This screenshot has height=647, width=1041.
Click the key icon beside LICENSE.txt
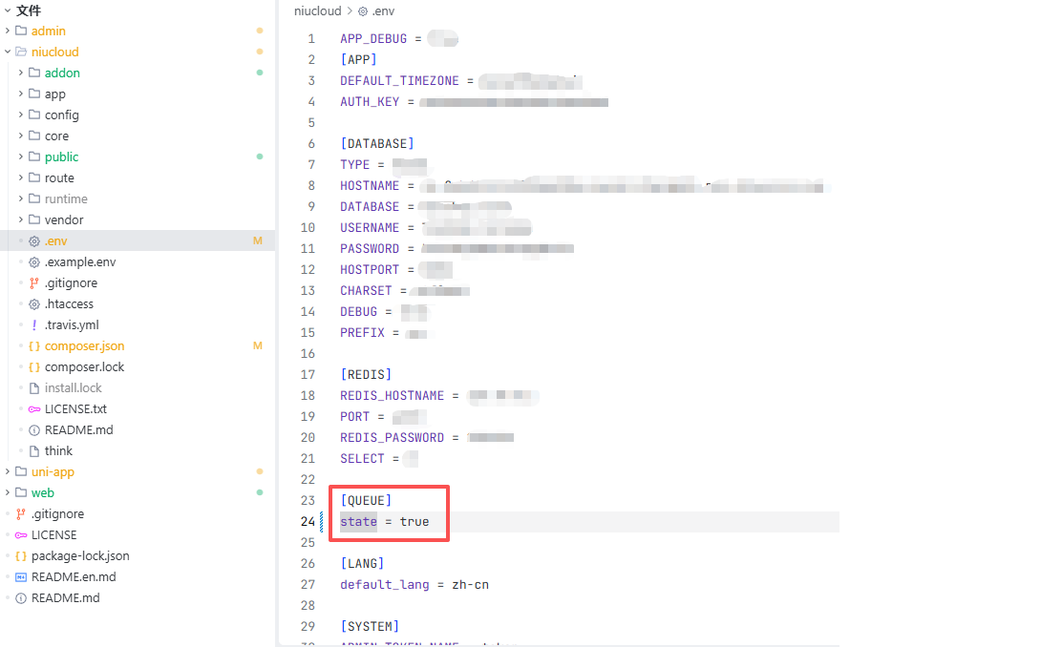(x=34, y=409)
